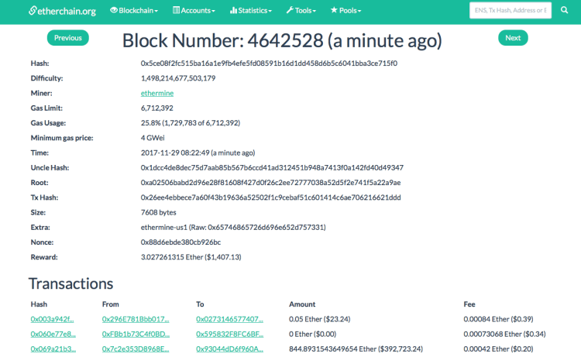Viewport: 581px width, 357px height.
Task: Click the Pools star icon
Action: click(x=334, y=10)
